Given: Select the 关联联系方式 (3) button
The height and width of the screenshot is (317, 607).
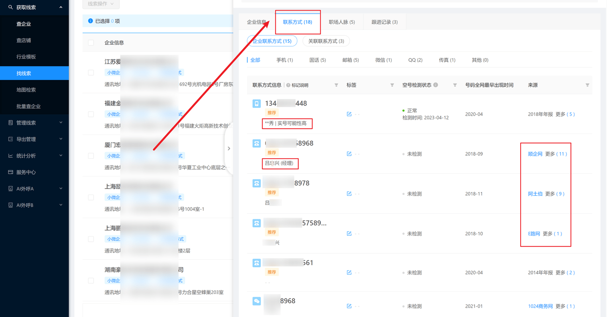Looking at the screenshot, I should pyautogui.click(x=326, y=41).
